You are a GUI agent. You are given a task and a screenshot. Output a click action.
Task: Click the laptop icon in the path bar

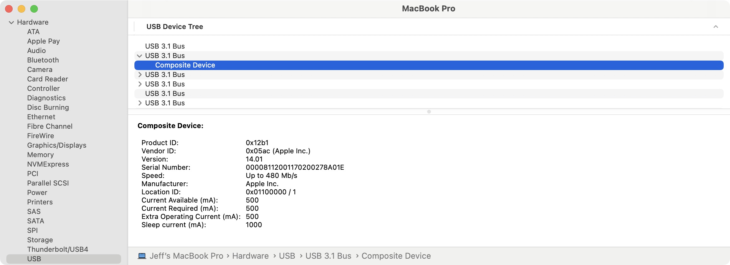tap(142, 256)
